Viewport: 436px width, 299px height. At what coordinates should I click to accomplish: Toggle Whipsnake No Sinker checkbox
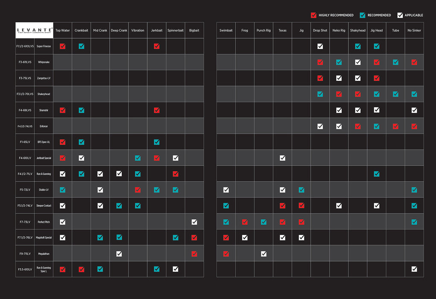(x=414, y=62)
